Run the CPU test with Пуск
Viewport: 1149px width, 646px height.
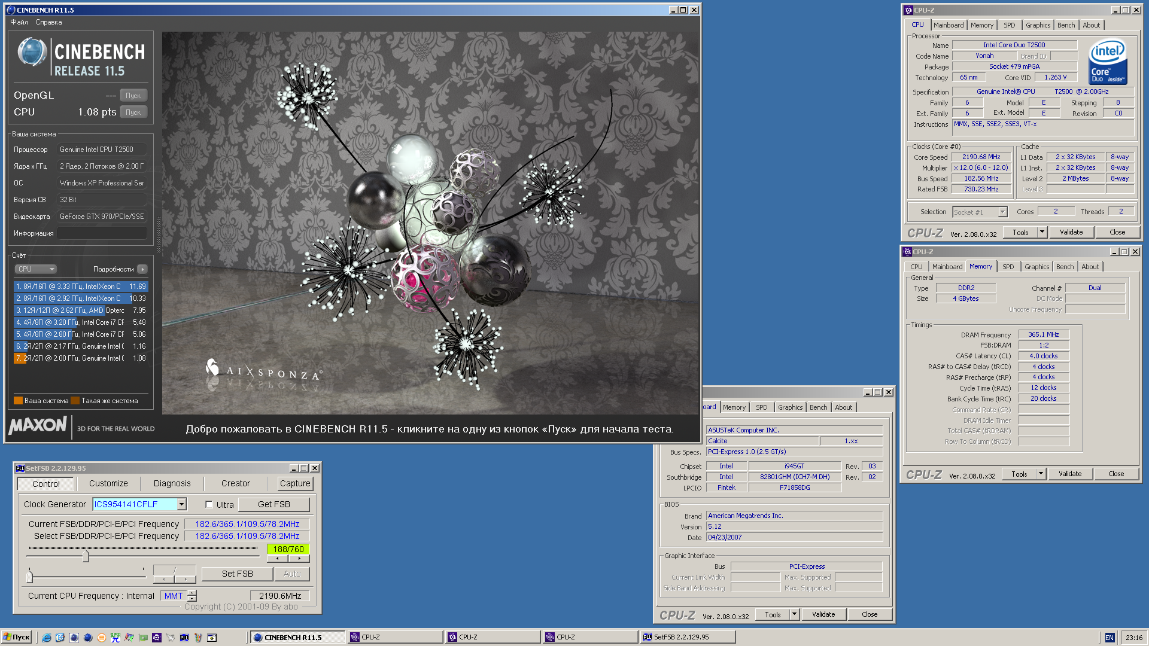tap(133, 112)
